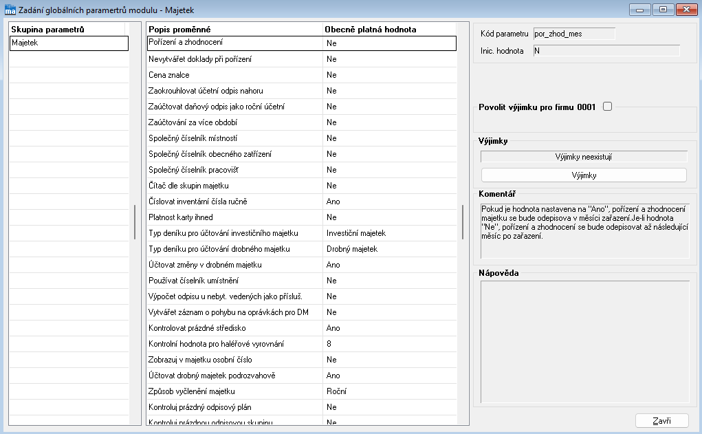Click the 'ma' application icon in title bar

point(10,10)
